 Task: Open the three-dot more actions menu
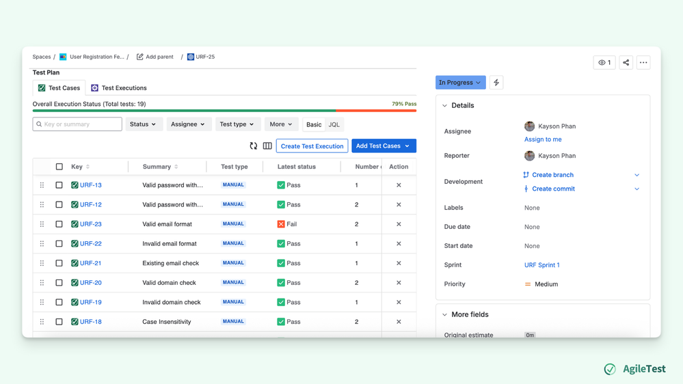pos(643,63)
